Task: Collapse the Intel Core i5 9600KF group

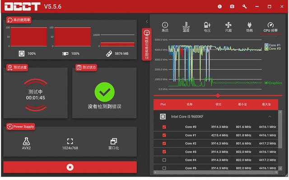Action: (x=270, y=117)
